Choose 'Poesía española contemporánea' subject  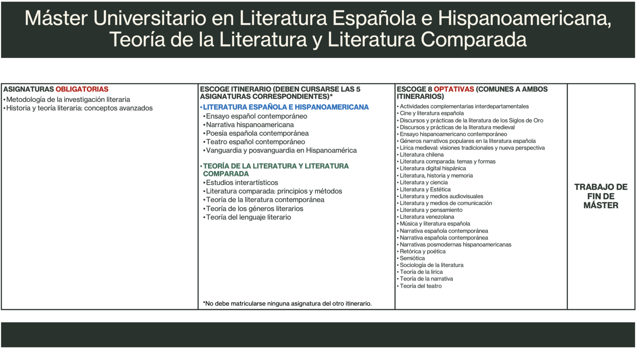click(257, 133)
